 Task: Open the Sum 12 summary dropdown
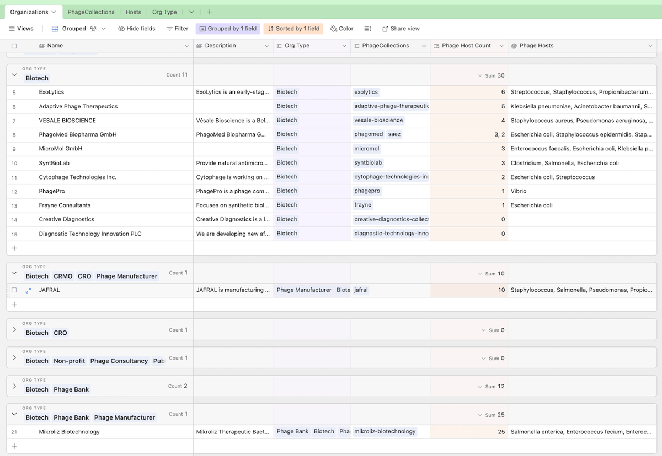click(491, 387)
